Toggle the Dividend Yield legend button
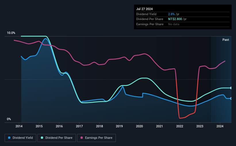This screenshot has width=236, height=146. click(x=20, y=138)
